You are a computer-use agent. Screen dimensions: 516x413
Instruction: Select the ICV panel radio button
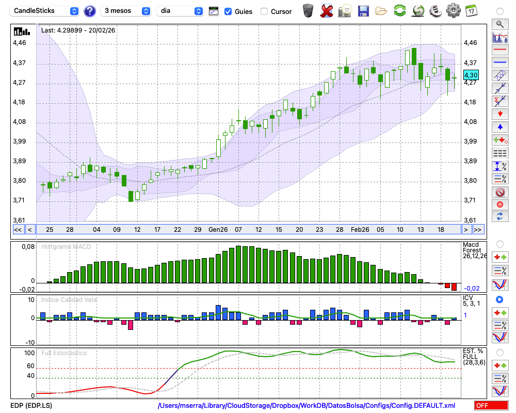pyautogui.click(x=499, y=300)
